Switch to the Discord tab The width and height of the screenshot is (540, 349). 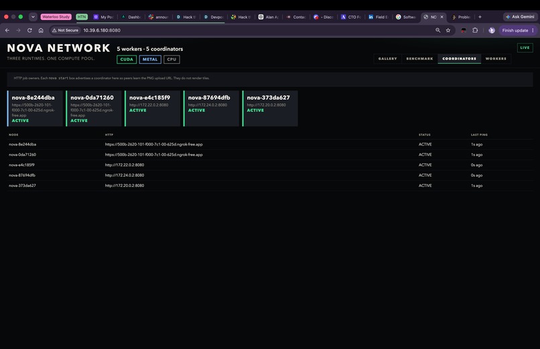(324, 17)
